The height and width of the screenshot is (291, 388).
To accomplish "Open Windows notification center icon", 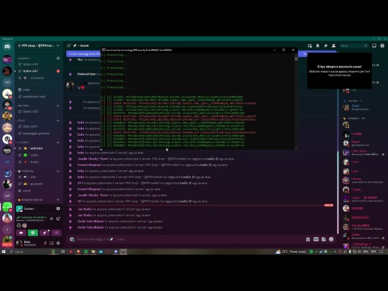I will pos(381,252).
